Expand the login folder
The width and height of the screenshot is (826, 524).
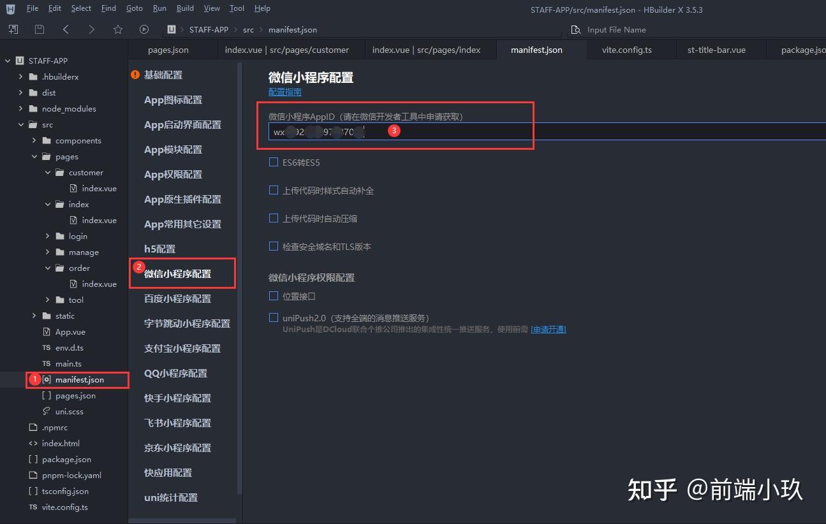[x=47, y=236]
